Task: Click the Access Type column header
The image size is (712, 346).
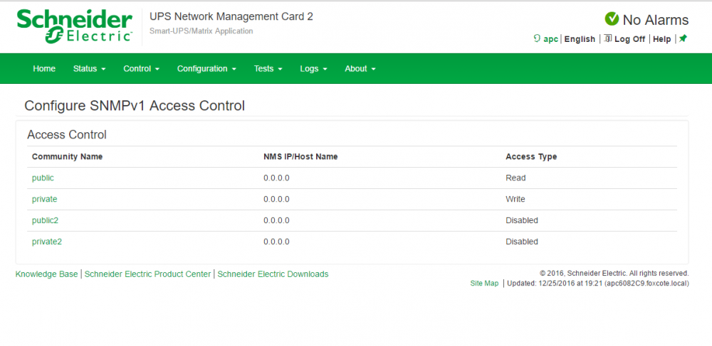Action: click(x=531, y=157)
